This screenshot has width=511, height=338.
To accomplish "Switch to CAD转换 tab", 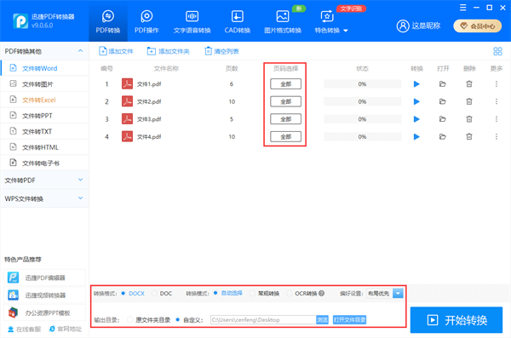I will (x=238, y=21).
